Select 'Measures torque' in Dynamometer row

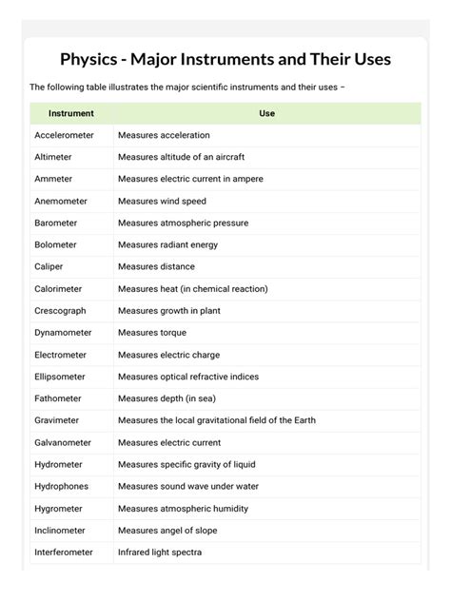coord(152,333)
